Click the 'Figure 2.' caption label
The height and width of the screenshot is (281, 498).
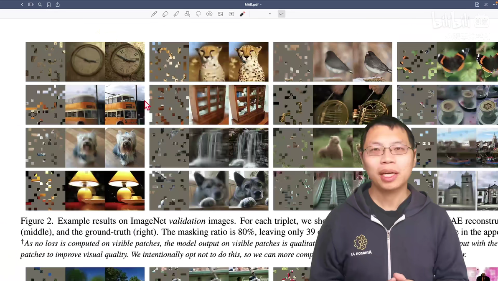click(x=37, y=221)
